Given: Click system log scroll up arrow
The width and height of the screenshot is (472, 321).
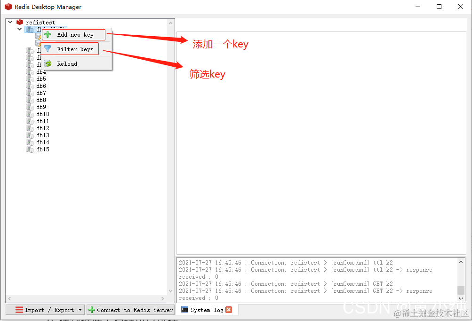Looking at the screenshot, I should tap(461, 262).
